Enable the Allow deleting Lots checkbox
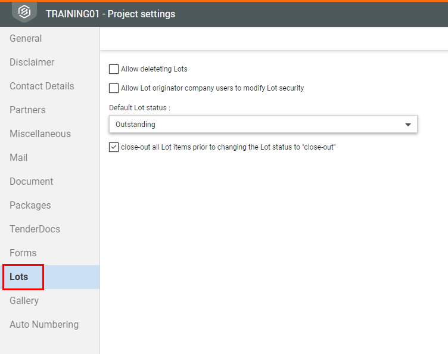The width and height of the screenshot is (448, 354). pos(114,69)
